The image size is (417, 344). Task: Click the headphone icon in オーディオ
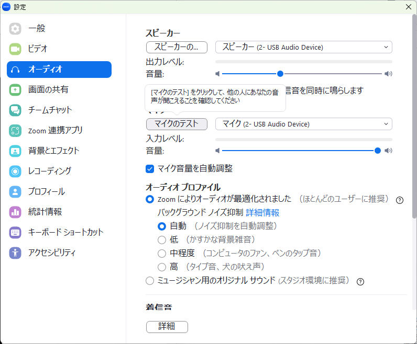tap(15, 70)
